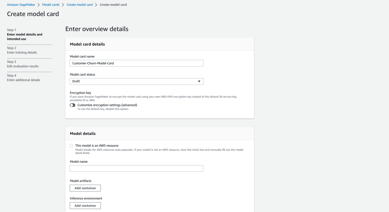Add container under Inference environment
389x212 pixels.
(x=85, y=206)
